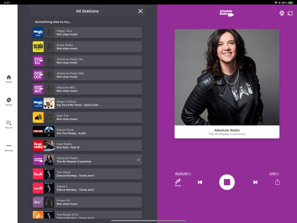Tap the Absolute Radio logo in header
Screen dimensions: 297x223
tap(227, 13)
